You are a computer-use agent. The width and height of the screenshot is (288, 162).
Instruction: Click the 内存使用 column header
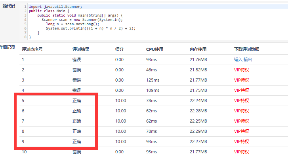(198, 49)
